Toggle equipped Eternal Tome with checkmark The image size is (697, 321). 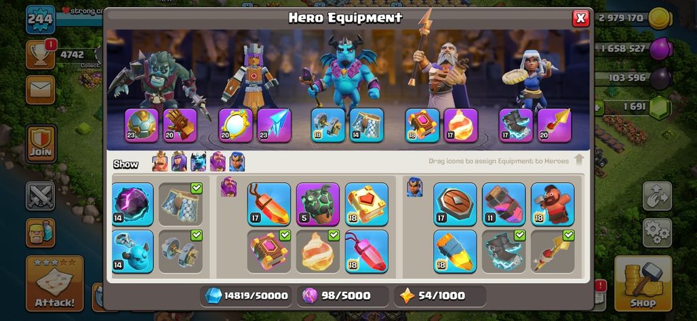269,251
